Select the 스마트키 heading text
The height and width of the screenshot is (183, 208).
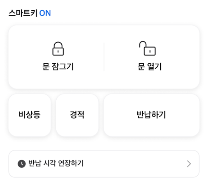pyautogui.click(x=23, y=13)
